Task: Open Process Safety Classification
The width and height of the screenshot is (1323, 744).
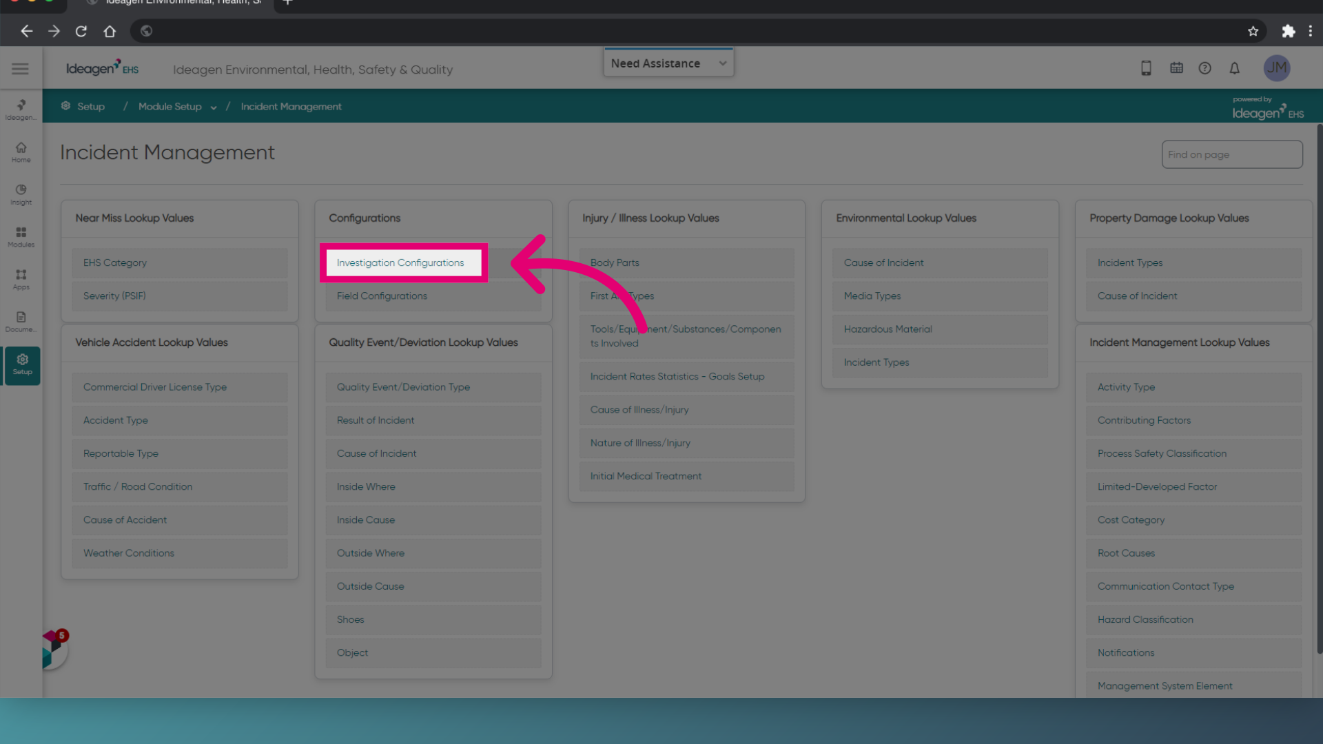Action: 1193,453
